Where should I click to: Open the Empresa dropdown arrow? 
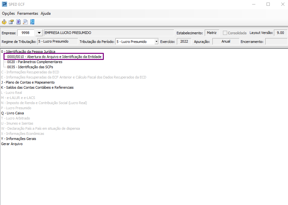pos(39,33)
